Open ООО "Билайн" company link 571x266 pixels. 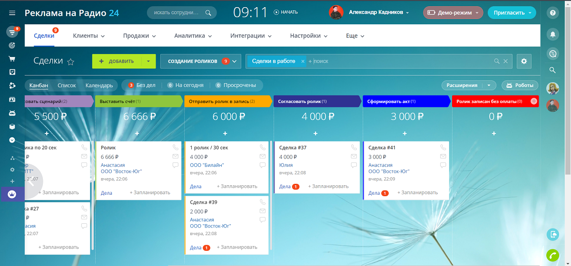click(x=207, y=165)
